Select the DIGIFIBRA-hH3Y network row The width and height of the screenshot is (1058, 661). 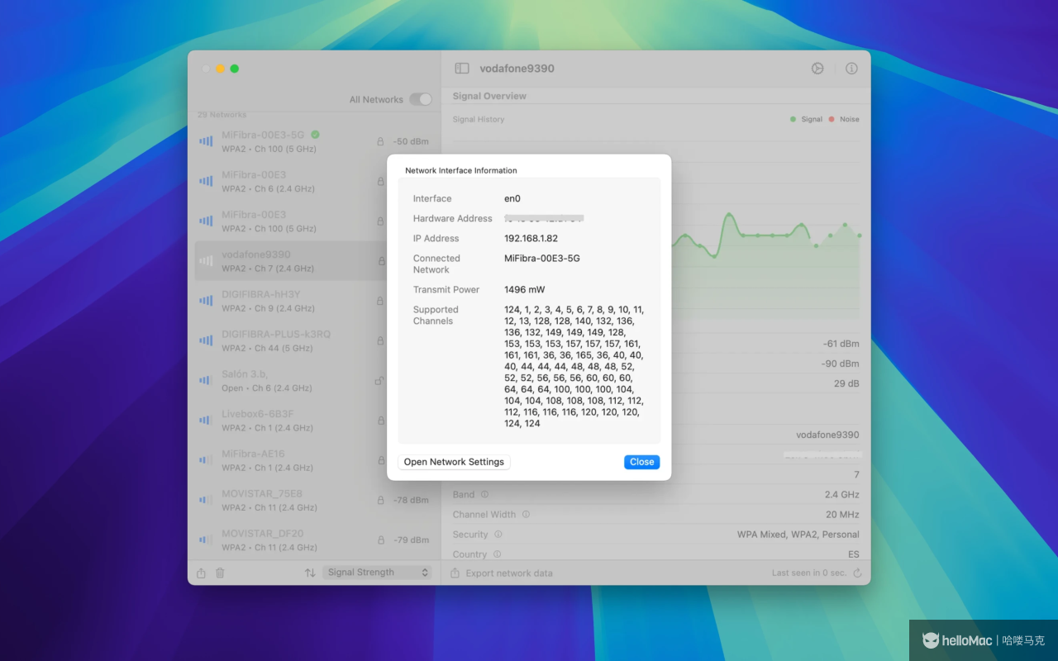[x=314, y=301]
